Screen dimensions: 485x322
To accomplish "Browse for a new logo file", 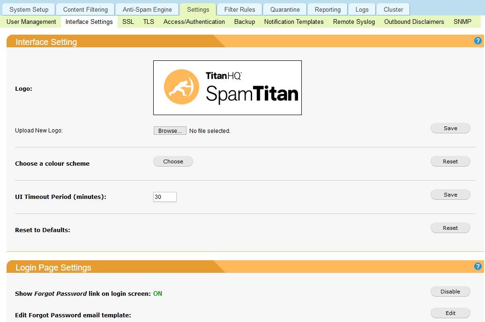I will [170, 131].
